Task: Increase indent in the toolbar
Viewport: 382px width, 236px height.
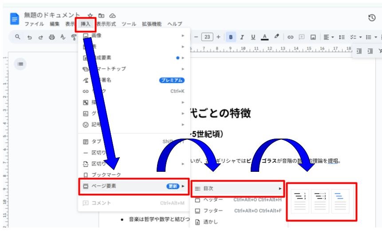Action: point(370,51)
